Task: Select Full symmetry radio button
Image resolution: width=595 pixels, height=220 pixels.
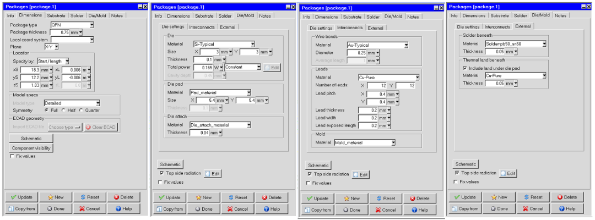Action: tap(47, 111)
